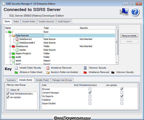The width and height of the screenshot is (144, 120).
Task: Click the application icon in title bar
Action: (x=4, y=4)
